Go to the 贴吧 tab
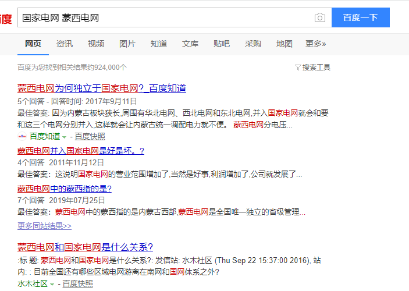The height and width of the screenshot is (291, 409). tap(222, 44)
